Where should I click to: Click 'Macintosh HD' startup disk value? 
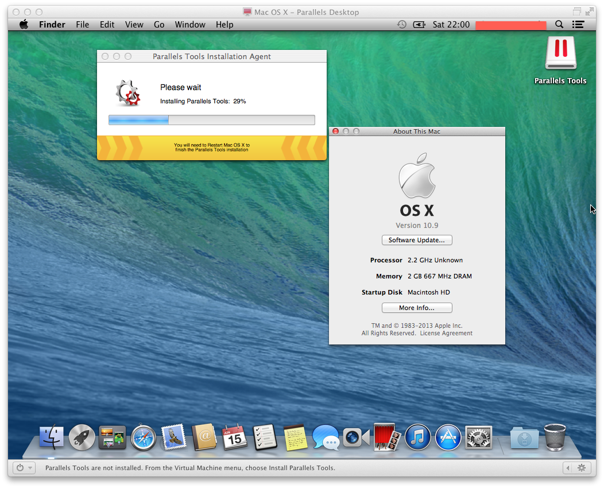[x=429, y=292]
